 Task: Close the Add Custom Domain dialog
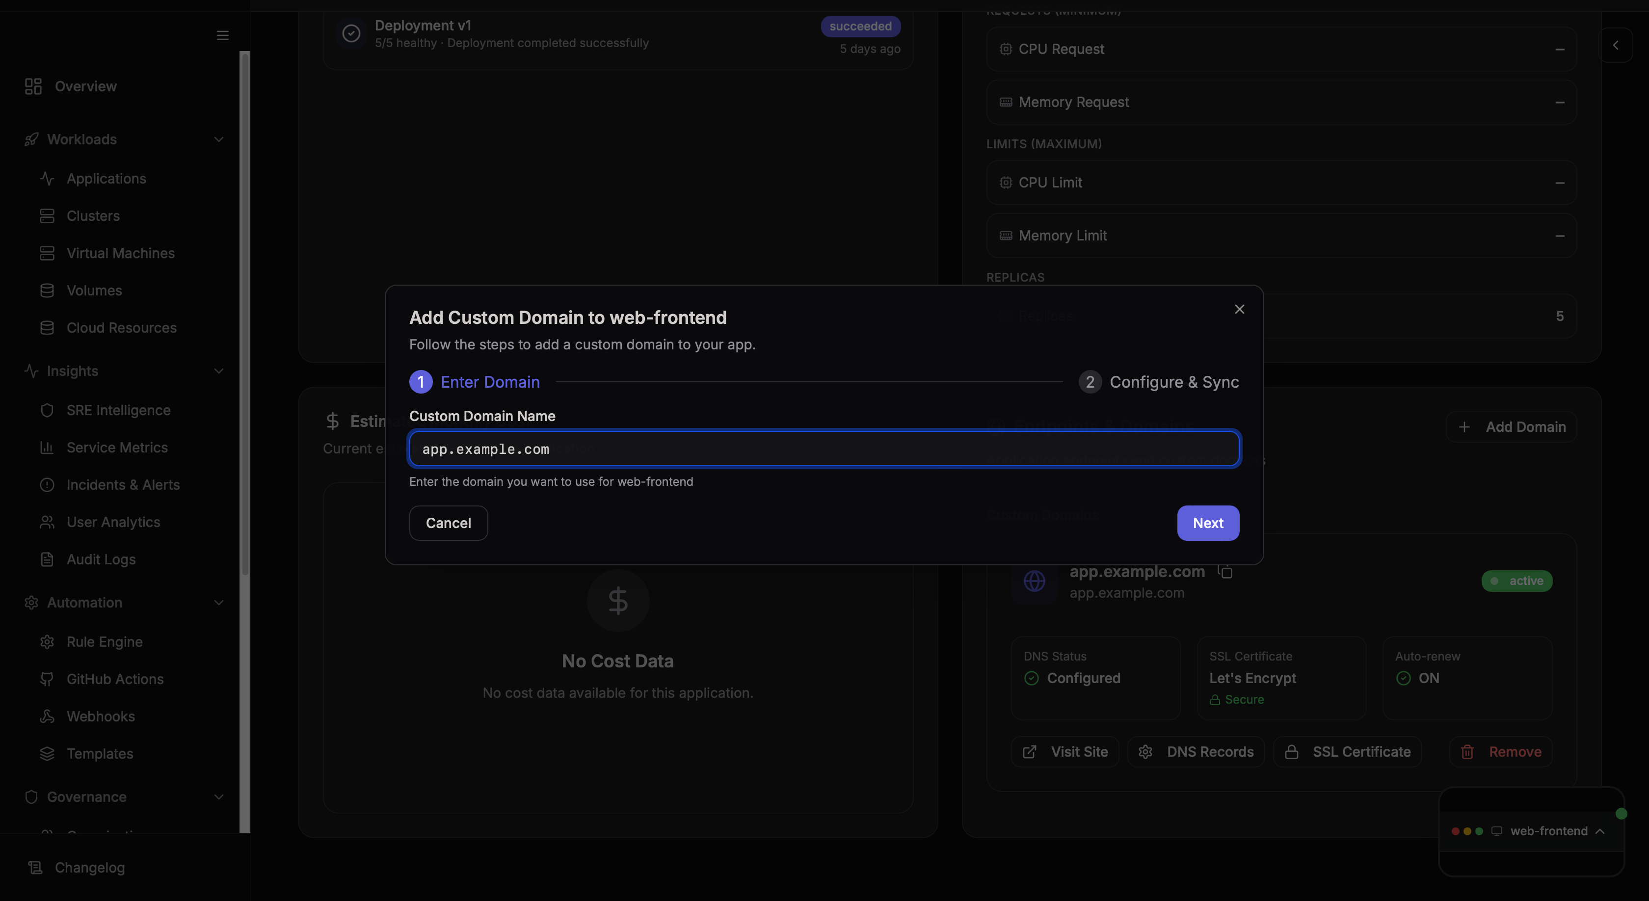point(1239,309)
